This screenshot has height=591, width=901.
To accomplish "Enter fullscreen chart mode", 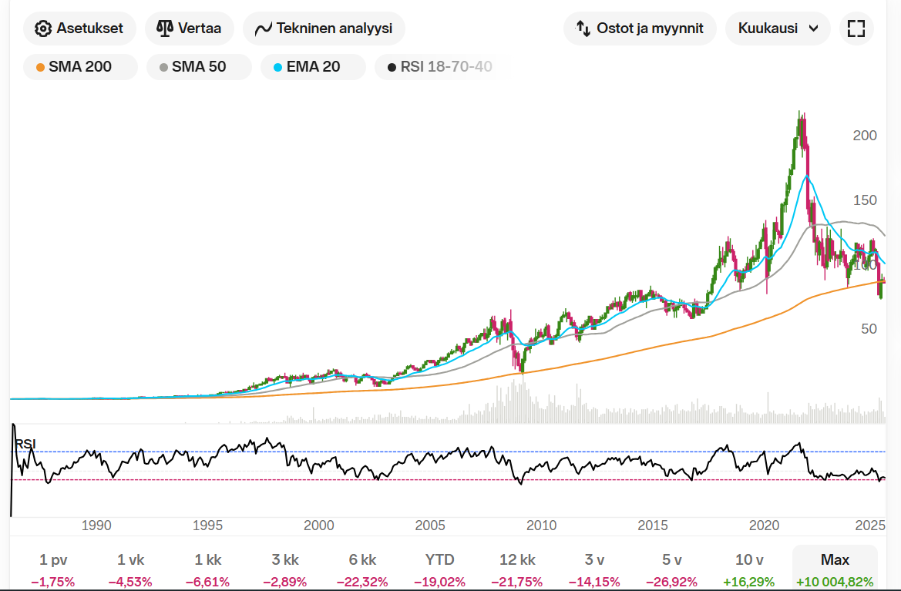I will pyautogui.click(x=856, y=29).
